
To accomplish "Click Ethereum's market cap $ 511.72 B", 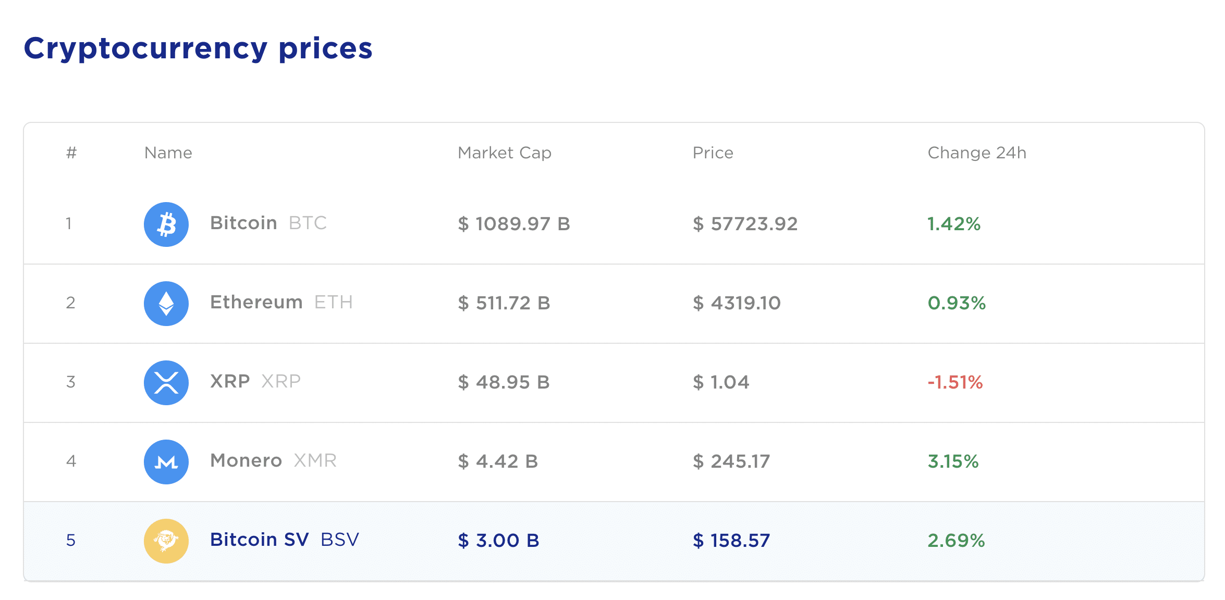I will tap(504, 303).
